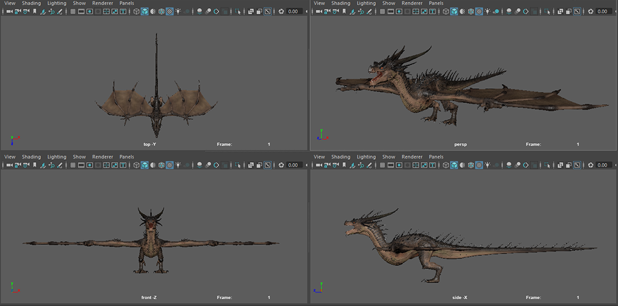This screenshot has height=306, width=618.
Task: Click Bookmarks icon in persp viewport toolbar
Action: coord(344,11)
